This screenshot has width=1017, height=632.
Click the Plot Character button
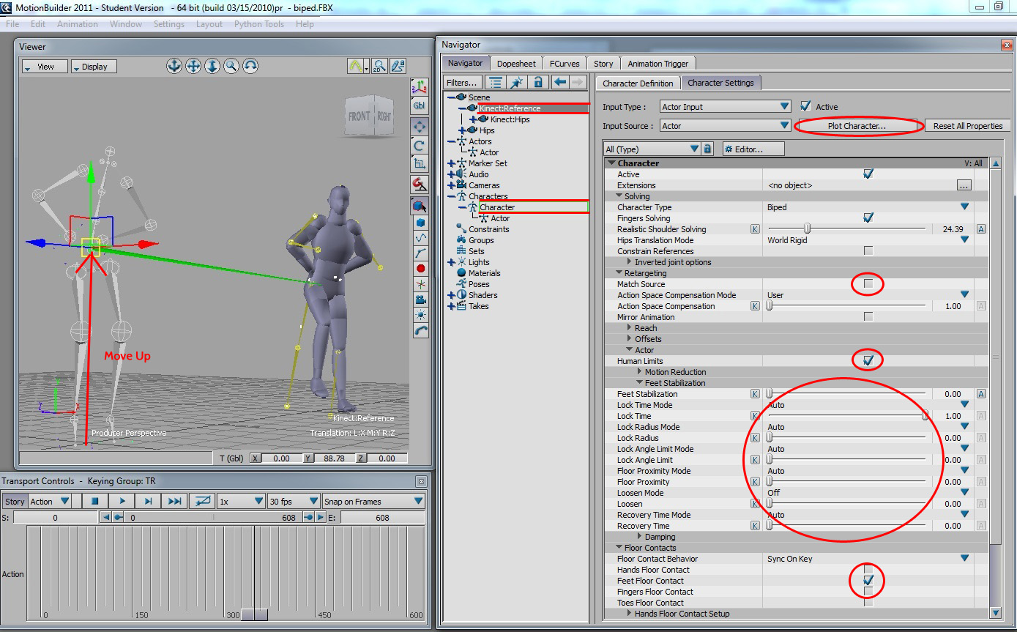(857, 125)
